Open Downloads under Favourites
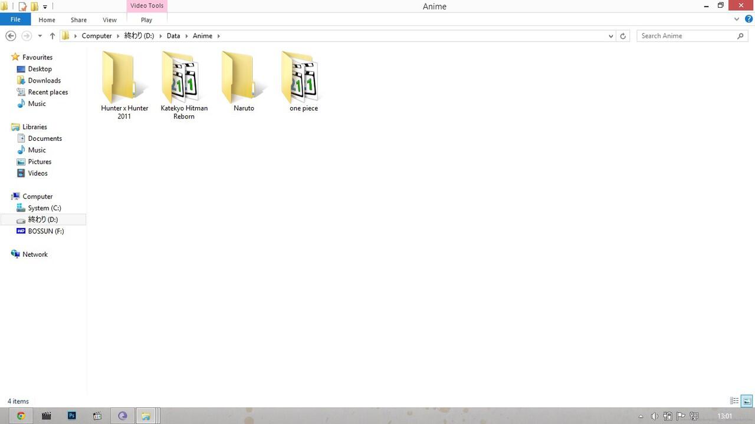Viewport: 755px width, 424px height. coord(44,81)
